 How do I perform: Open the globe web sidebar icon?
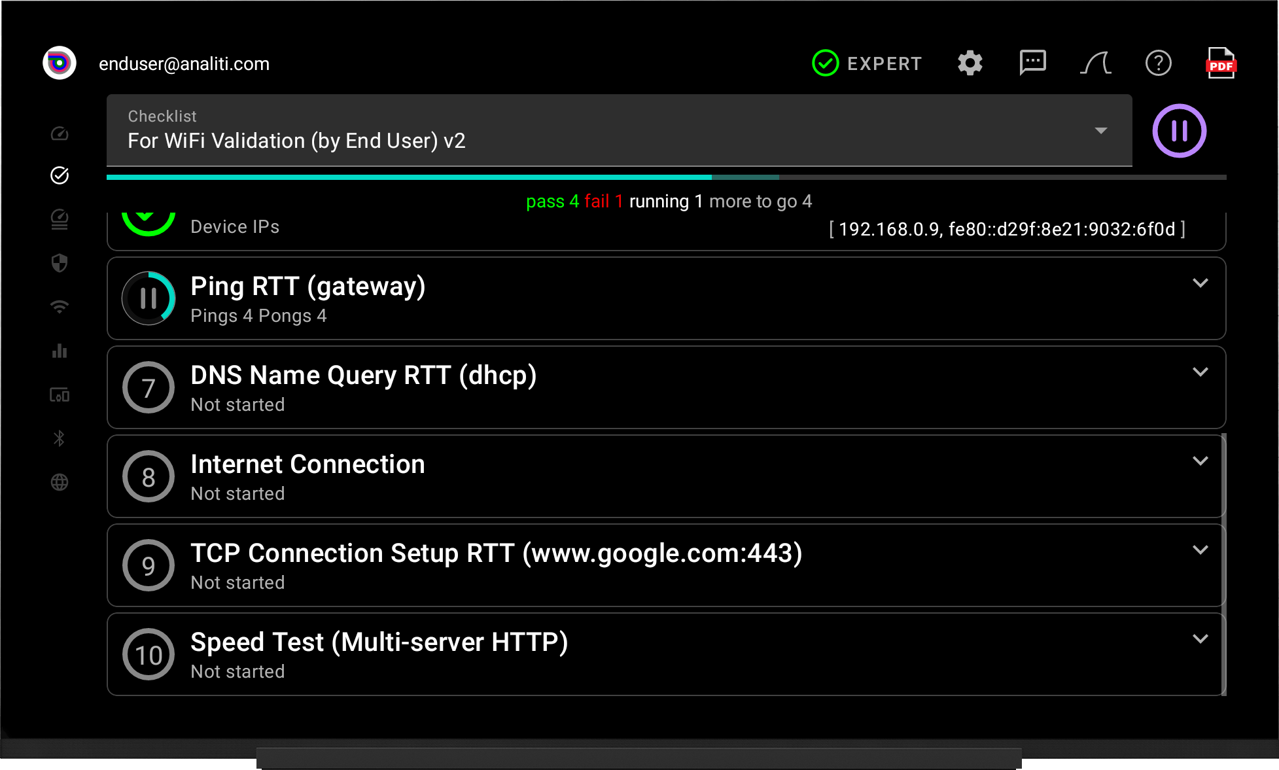coord(60,482)
